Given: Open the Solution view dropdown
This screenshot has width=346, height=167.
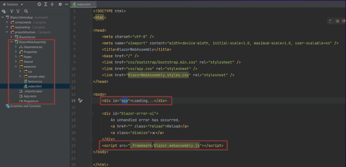Looking at the screenshot, I should pyautogui.click(x=22, y=4).
